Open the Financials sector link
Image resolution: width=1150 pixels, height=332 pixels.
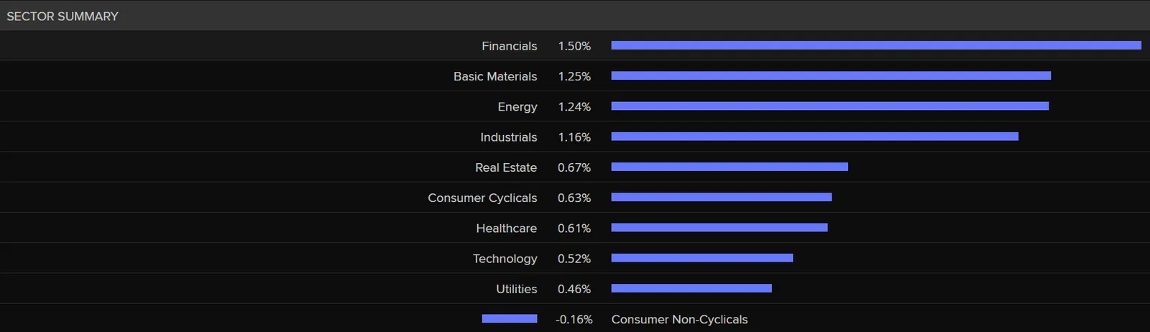[x=509, y=46]
